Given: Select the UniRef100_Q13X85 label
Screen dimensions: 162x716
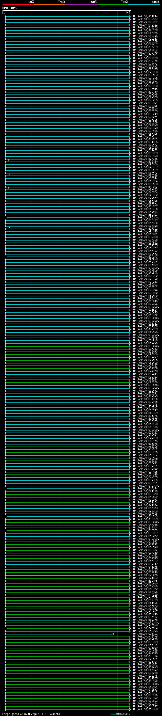Looking at the screenshot, I should [145, 569].
